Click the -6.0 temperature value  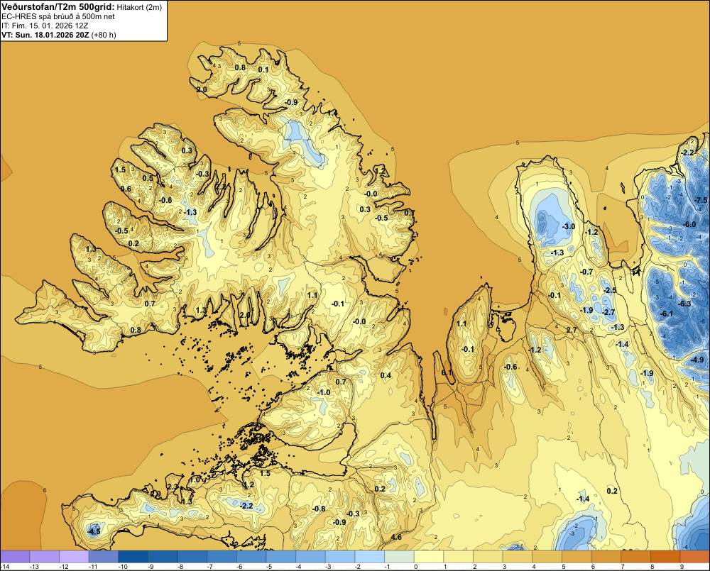[689, 224]
